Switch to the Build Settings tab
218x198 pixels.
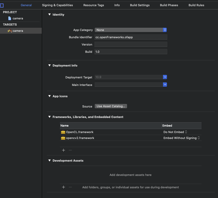point(139,5)
